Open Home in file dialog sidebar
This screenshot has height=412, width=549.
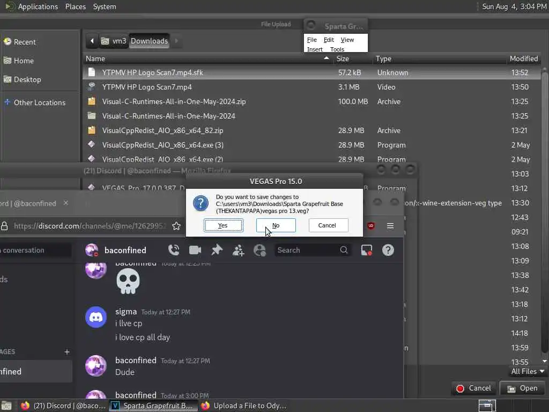pyautogui.click(x=24, y=61)
